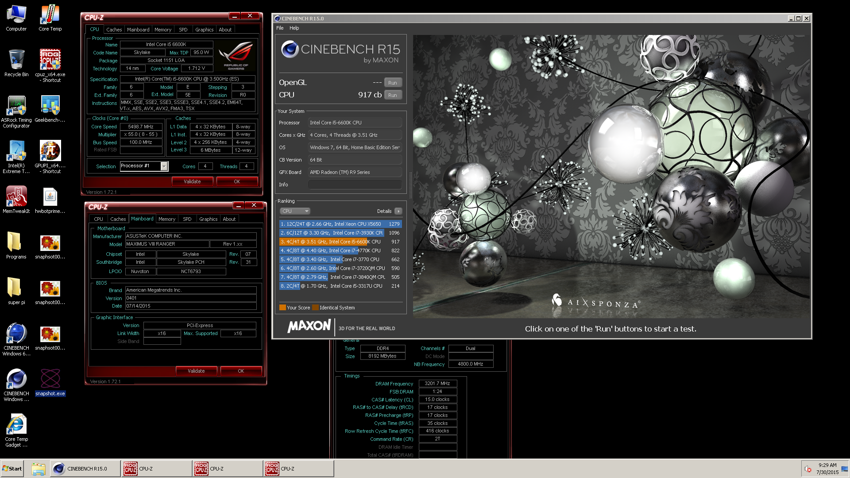Open SPD tab in Mainboard CPU-Z window
Image resolution: width=850 pixels, height=478 pixels.
pyautogui.click(x=187, y=219)
